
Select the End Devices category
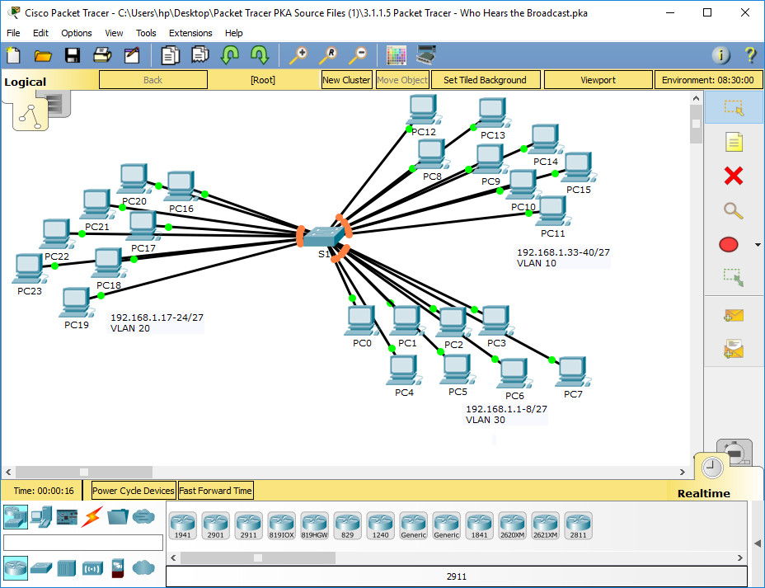pyautogui.click(x=41, y=517)
